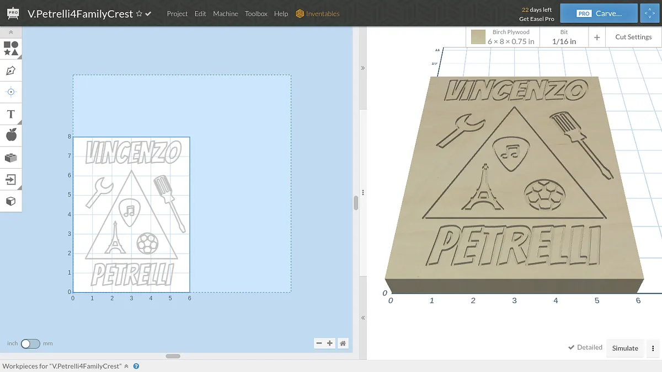Toggle units between inch and mm

[x=30, y=344]
